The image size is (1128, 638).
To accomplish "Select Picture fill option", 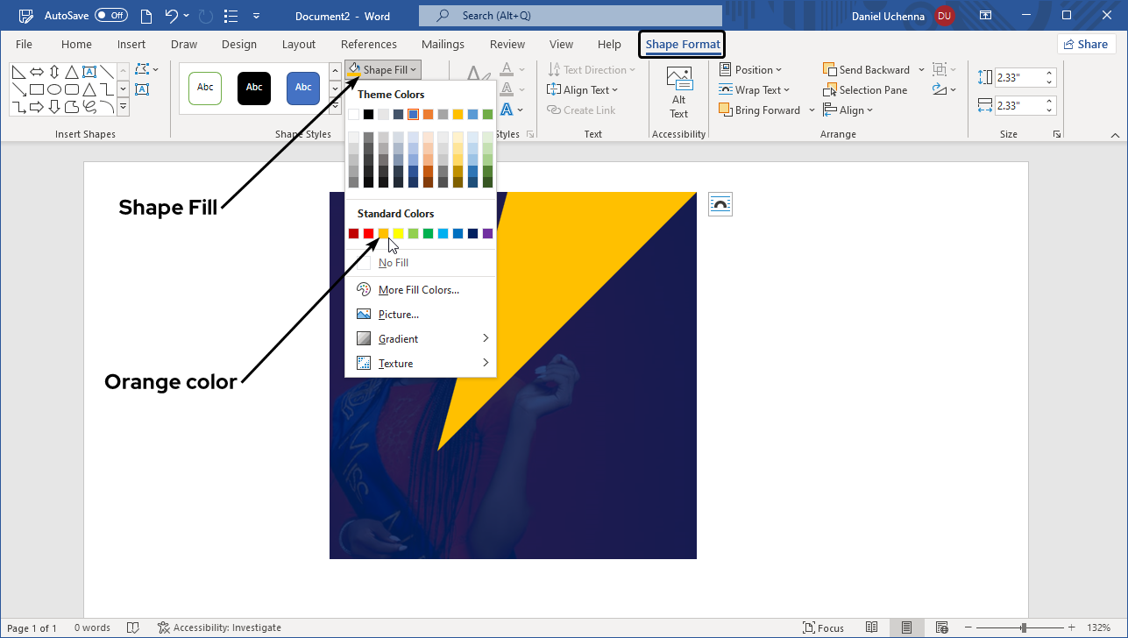I will click(x=398, y=315).
